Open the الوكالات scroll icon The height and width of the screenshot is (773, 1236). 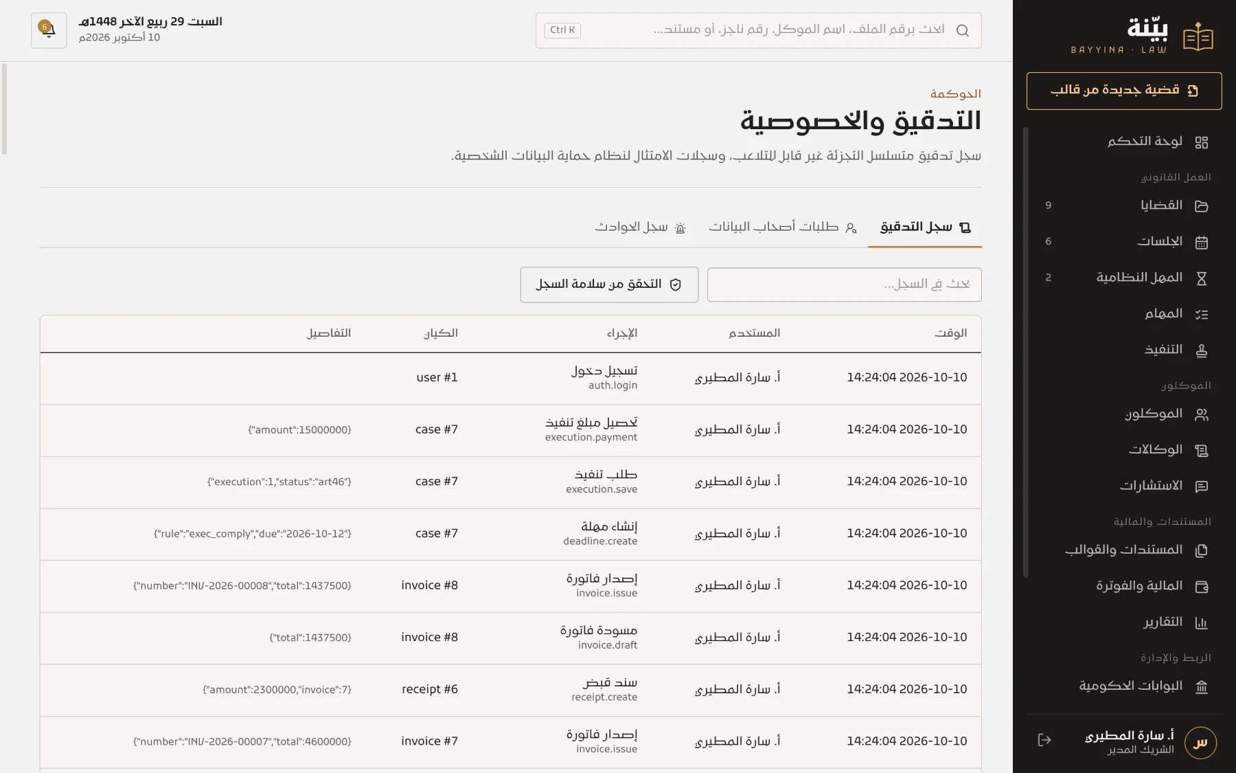[x=1201, y=451]
